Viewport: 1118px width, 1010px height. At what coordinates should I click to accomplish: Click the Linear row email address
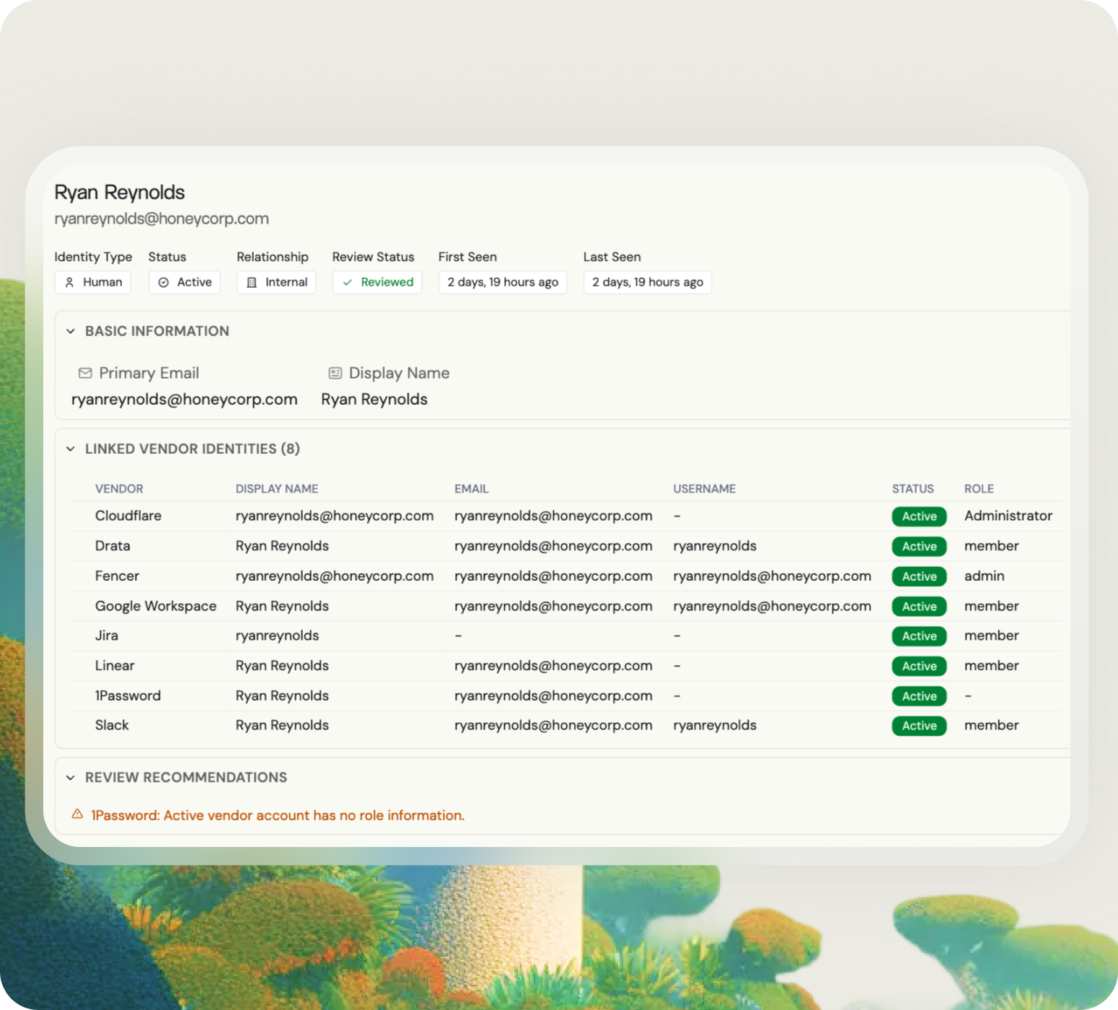tap(553, 666)
